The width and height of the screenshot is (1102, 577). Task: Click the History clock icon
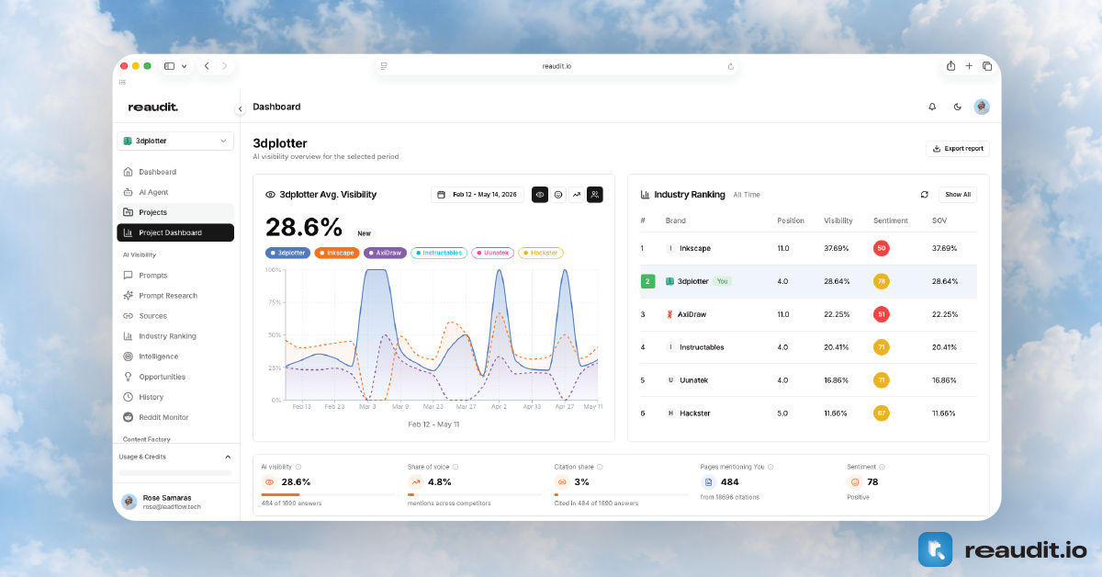click(x=129, y=397)
